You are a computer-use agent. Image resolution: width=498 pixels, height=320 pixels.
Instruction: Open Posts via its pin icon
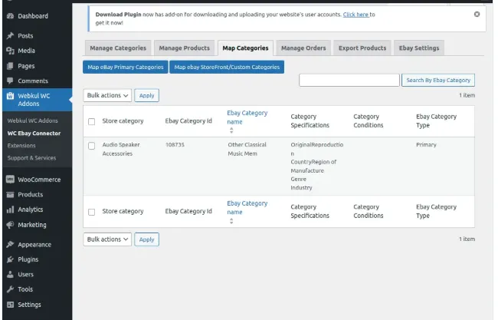coord(9,36)
